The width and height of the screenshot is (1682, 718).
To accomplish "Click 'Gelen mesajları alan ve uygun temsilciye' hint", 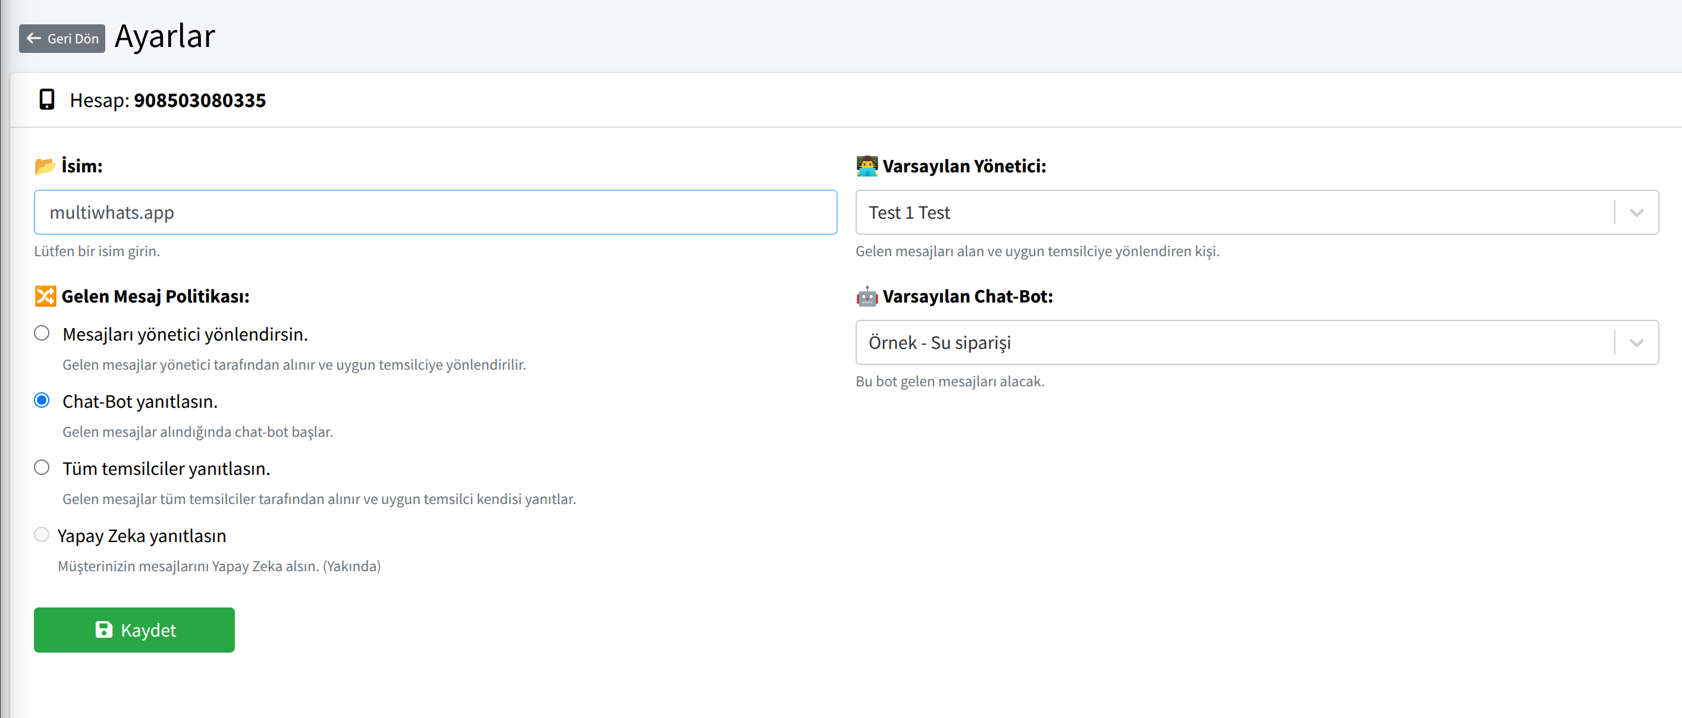I will click(x=1038, y=251).
